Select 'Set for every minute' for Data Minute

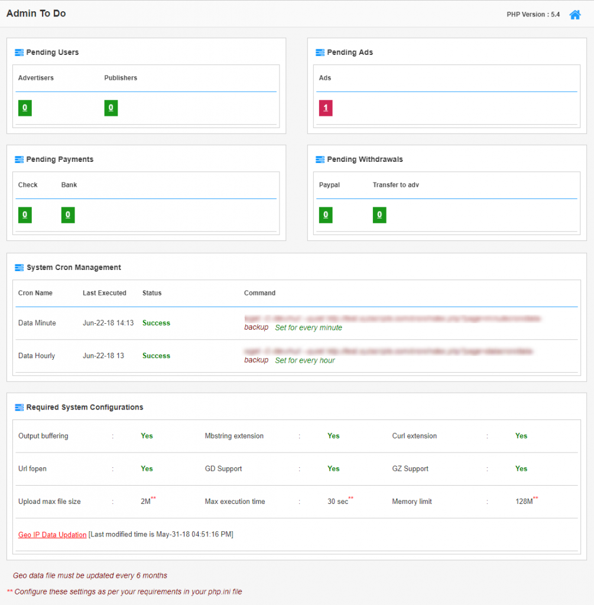[x=309, y=327]
